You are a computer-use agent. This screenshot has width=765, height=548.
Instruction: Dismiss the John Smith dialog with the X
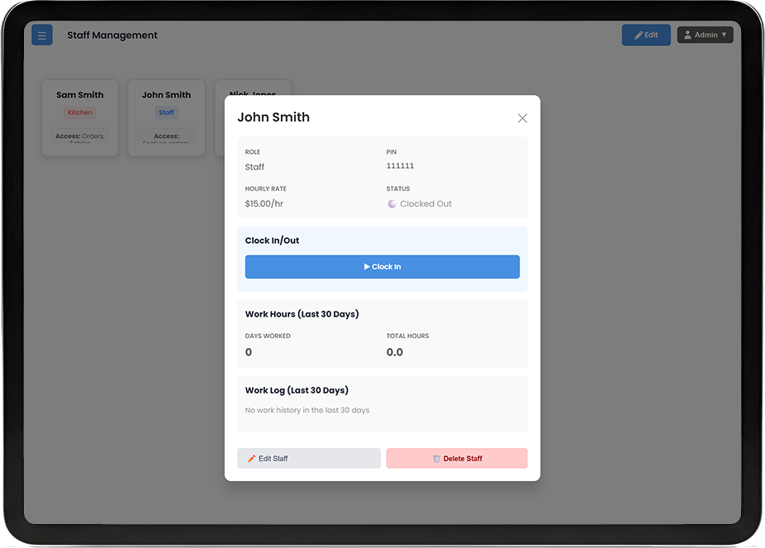522,118
